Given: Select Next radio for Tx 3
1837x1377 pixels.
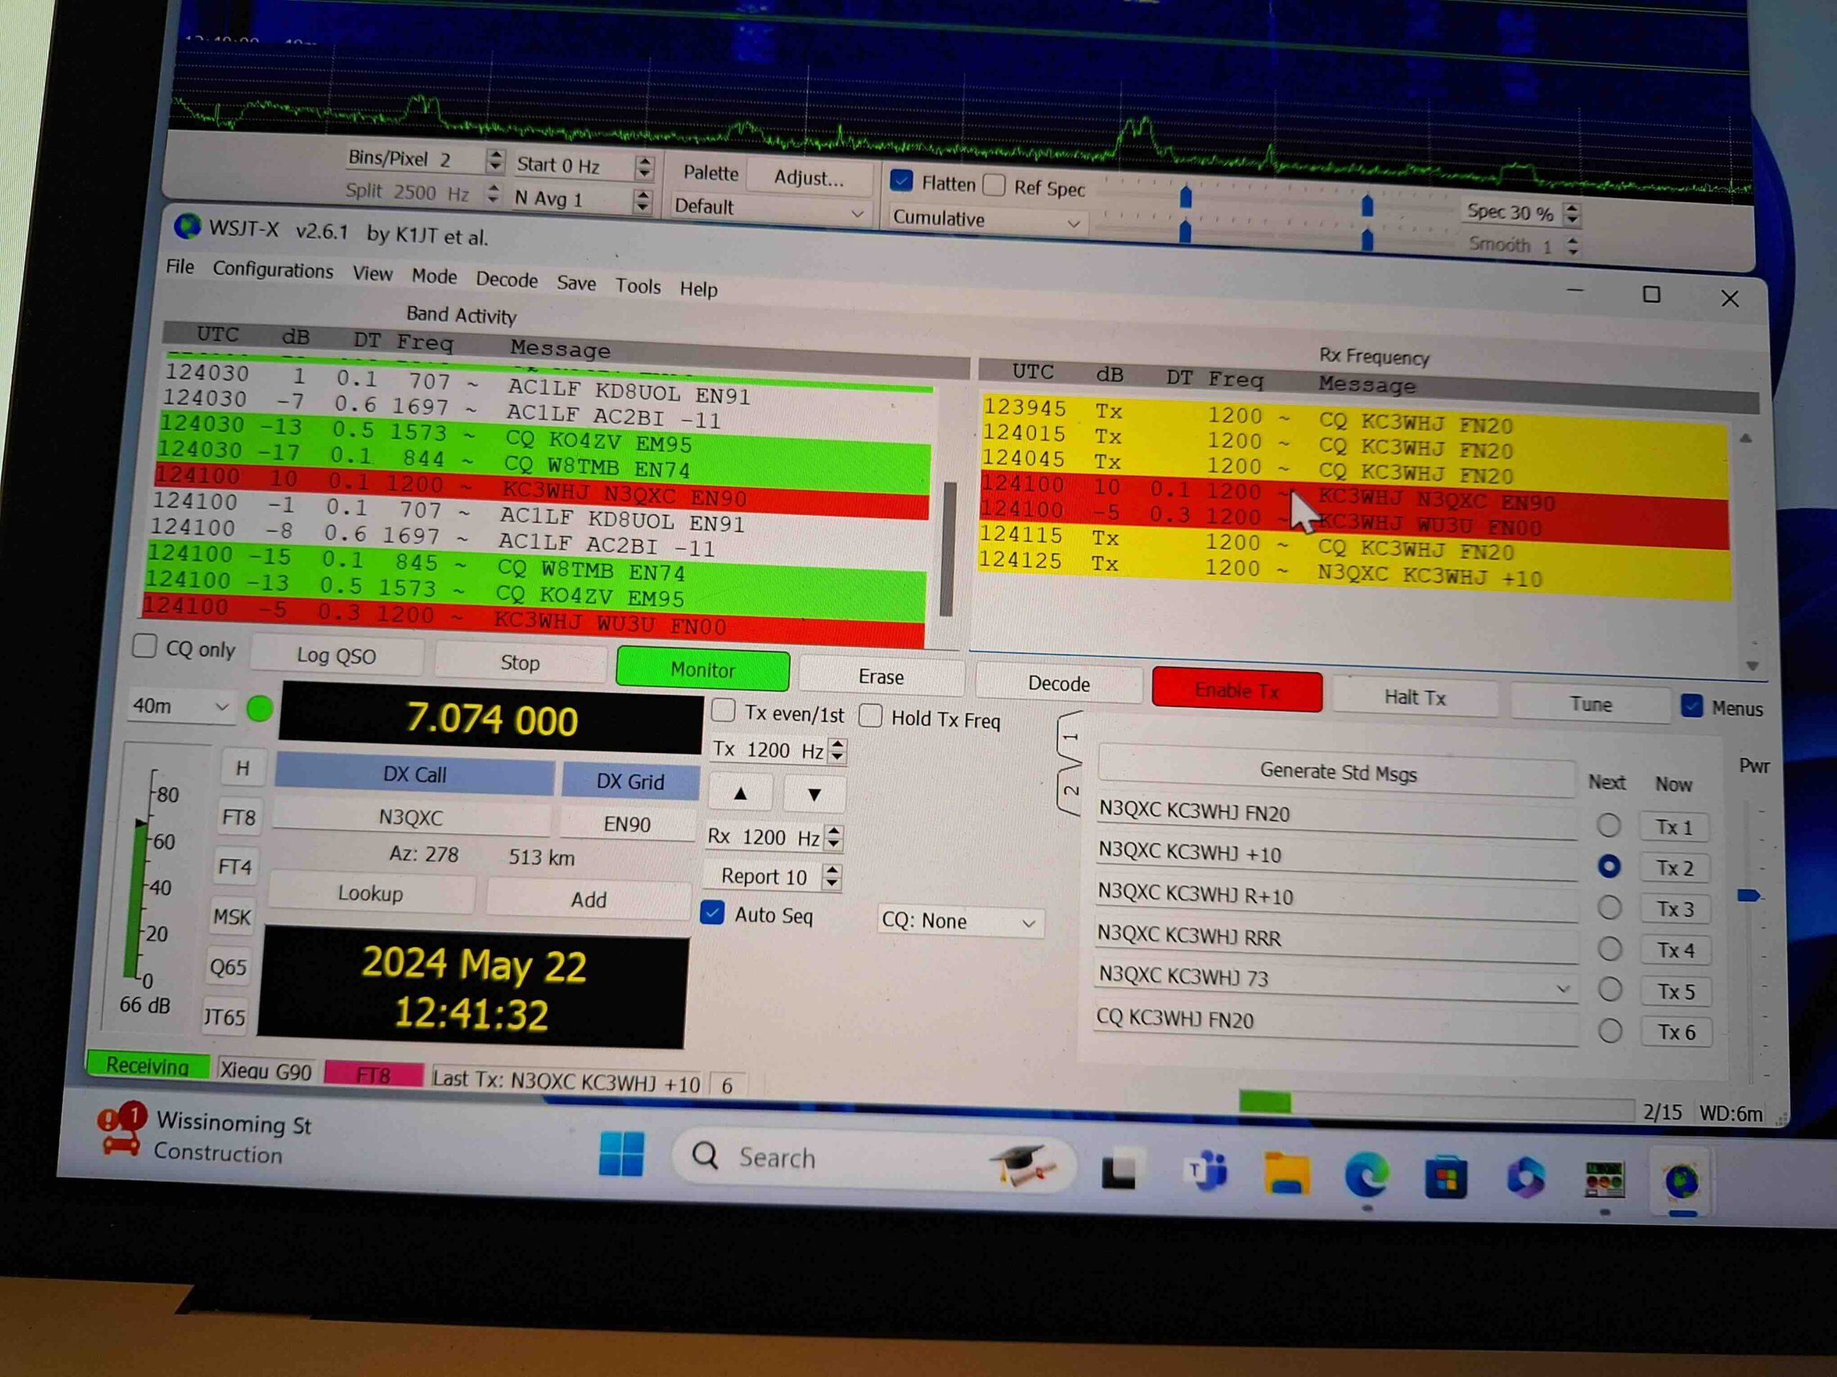Looking at the screenshot, I should [1610, 907].
